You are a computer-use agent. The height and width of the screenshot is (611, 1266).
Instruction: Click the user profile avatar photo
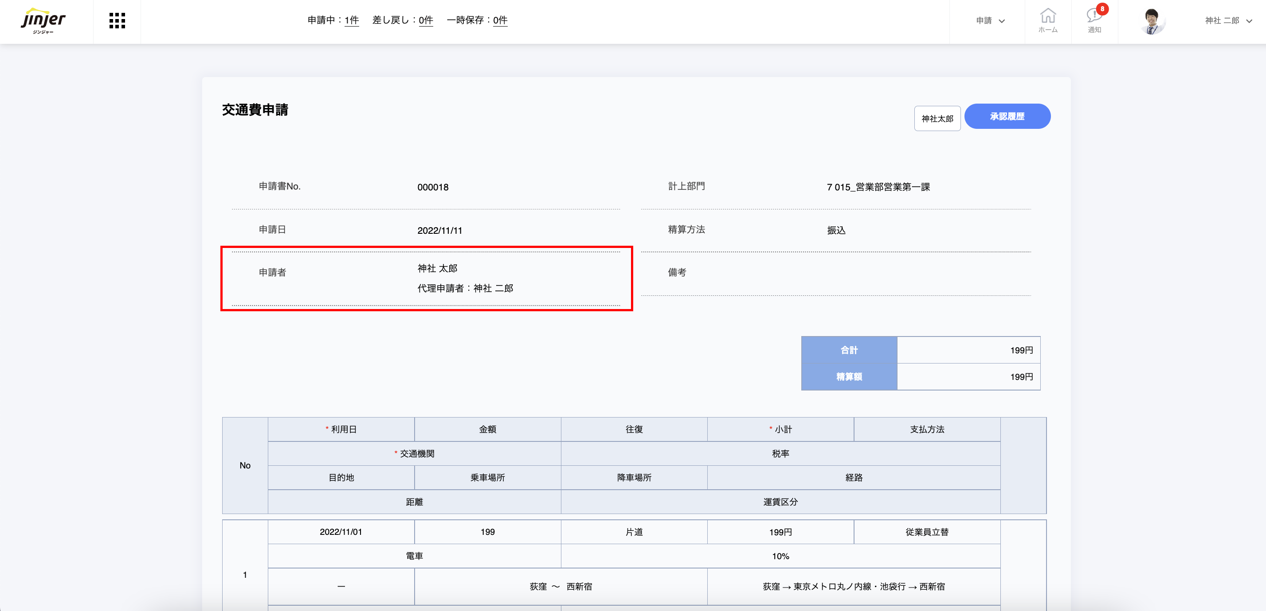coord(1152,21)
